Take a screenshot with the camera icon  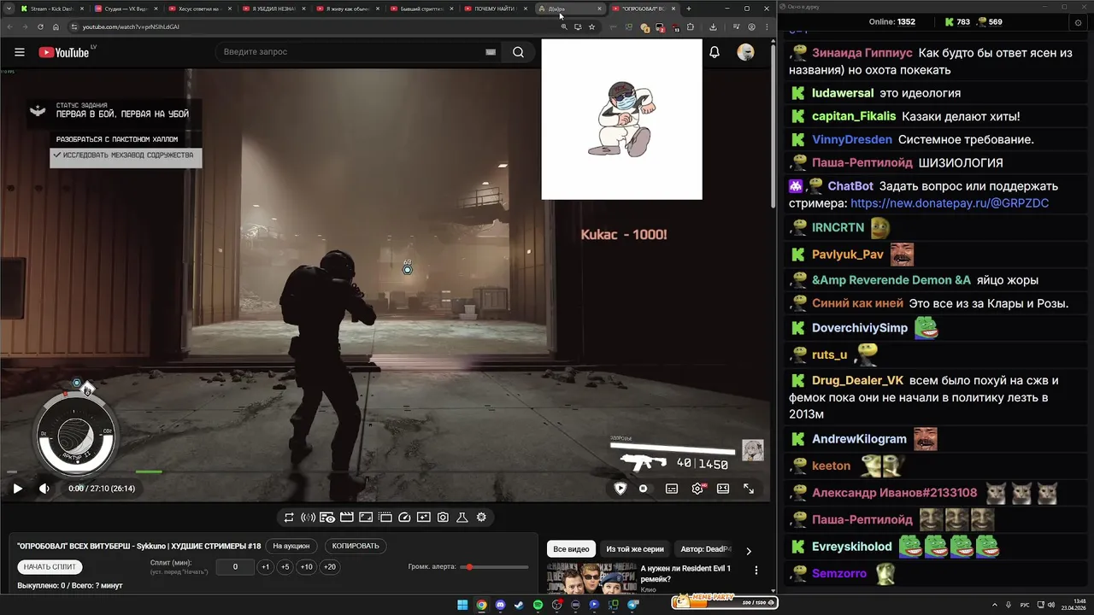(x=443, y=517)
